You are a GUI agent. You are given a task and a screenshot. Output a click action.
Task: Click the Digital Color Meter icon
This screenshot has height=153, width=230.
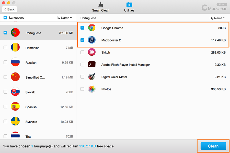point(92,77)
